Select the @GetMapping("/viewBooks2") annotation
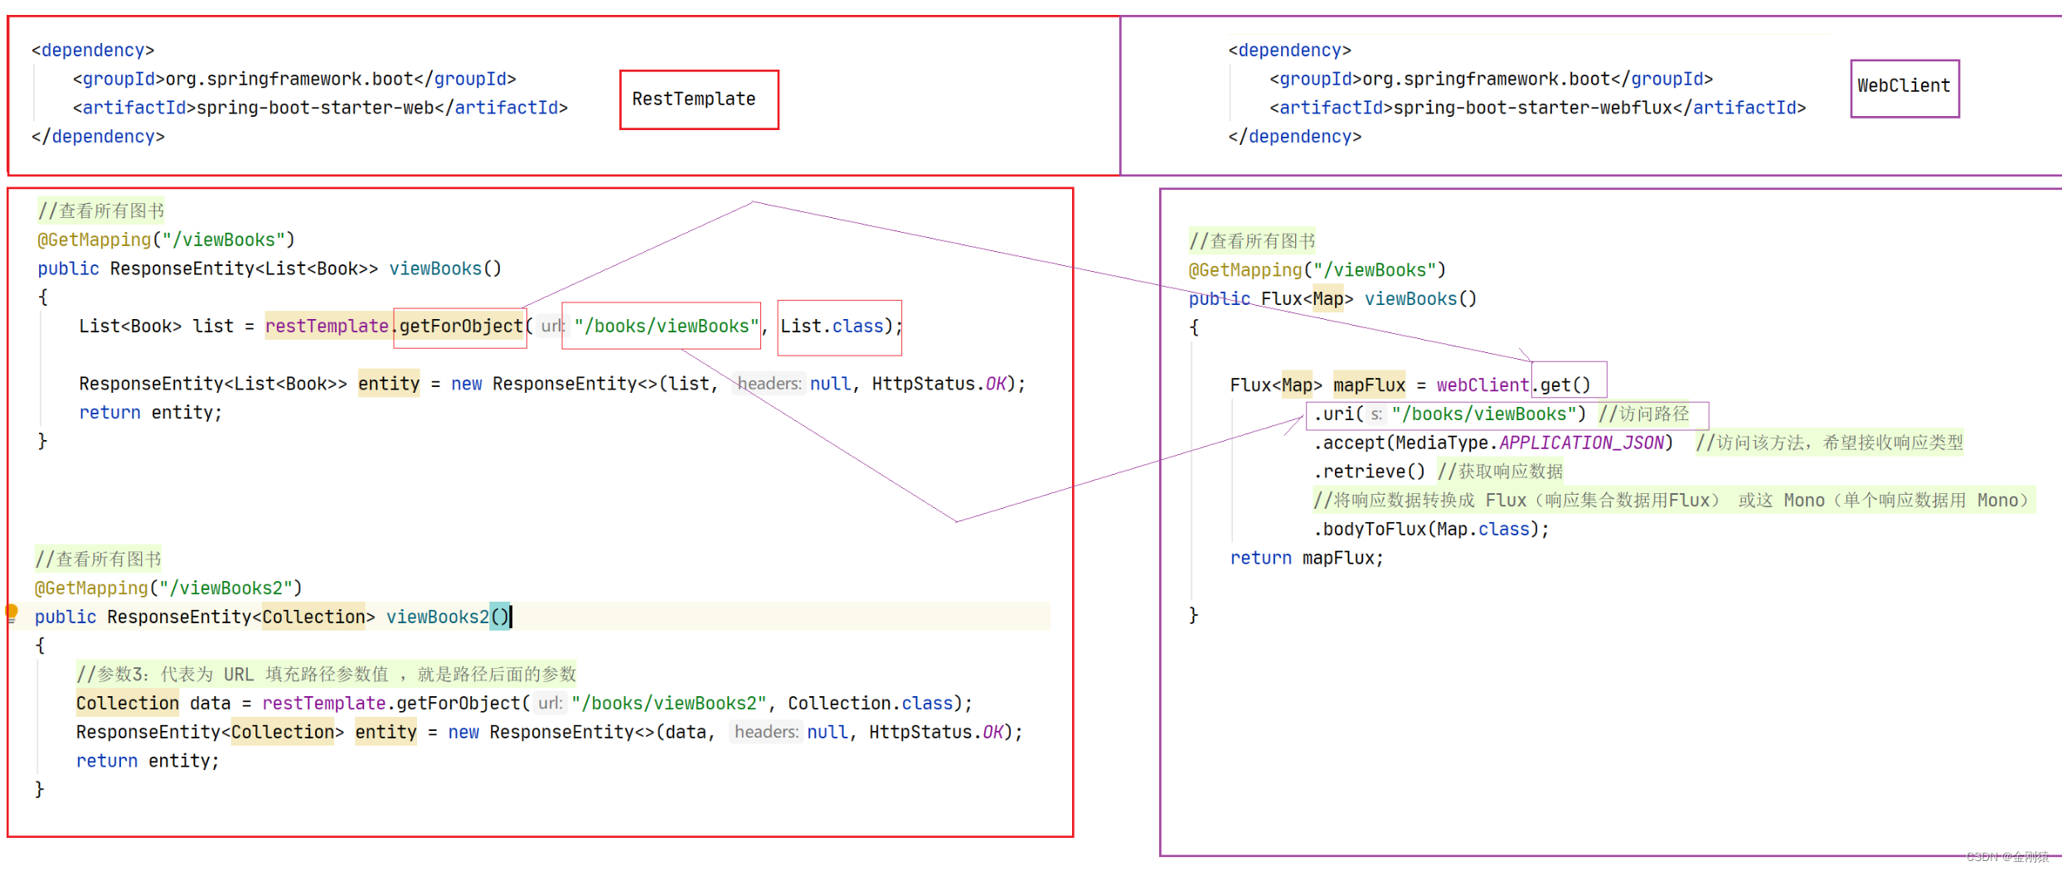Image resolution: width=2062 pixels, height=871 pixels. [168, 588]
